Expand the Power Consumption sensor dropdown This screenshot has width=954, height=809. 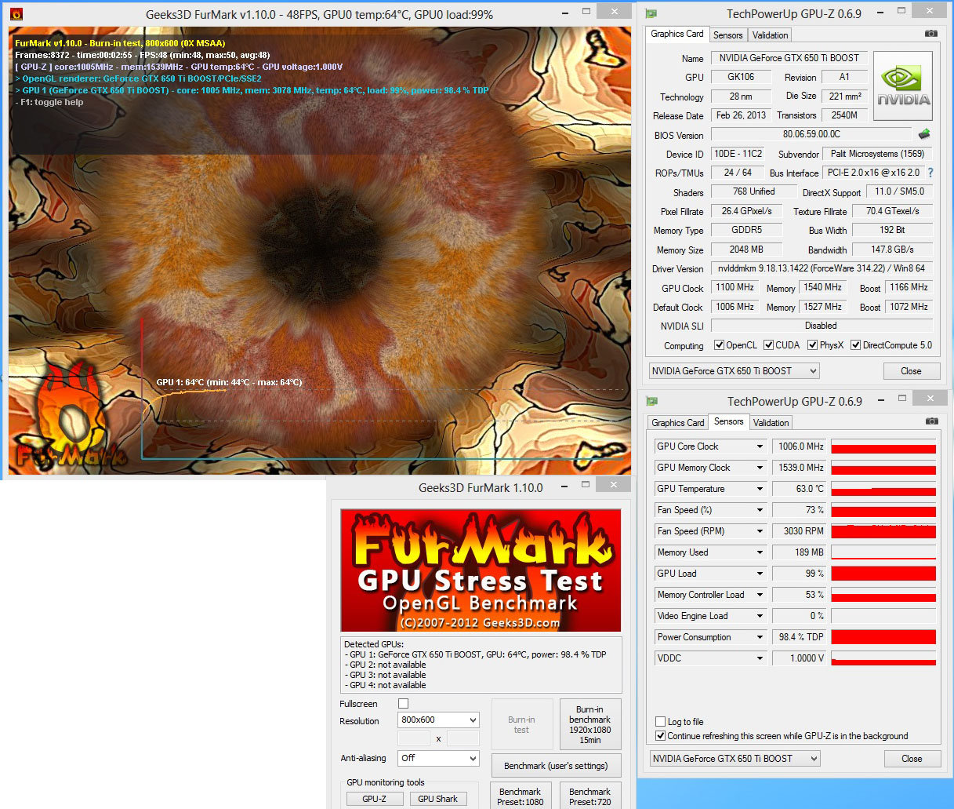tap(760, 637)
